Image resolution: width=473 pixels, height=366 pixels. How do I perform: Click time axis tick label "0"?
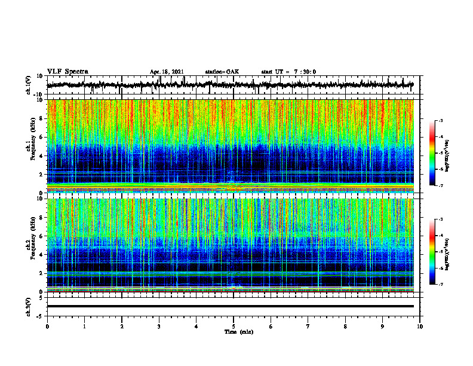click(47, 327)
